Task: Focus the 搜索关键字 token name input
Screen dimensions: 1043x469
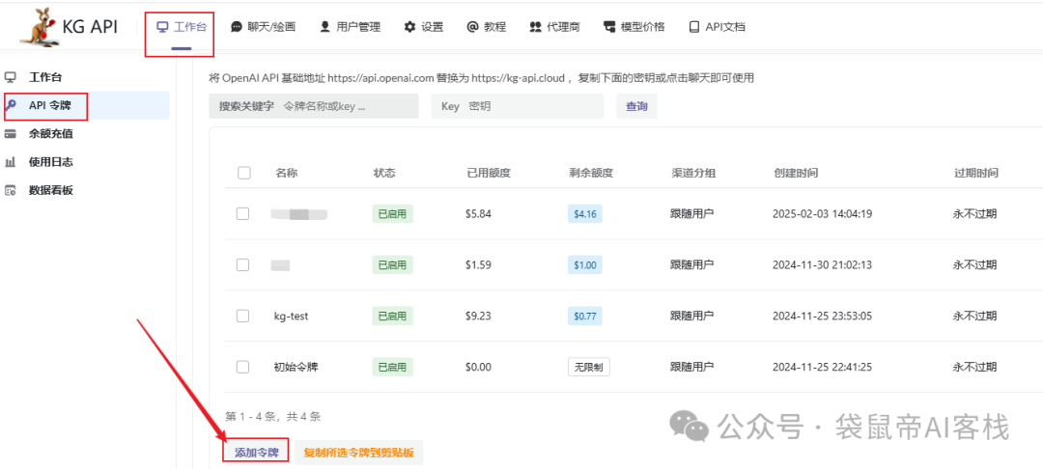Action: (314, 106)
